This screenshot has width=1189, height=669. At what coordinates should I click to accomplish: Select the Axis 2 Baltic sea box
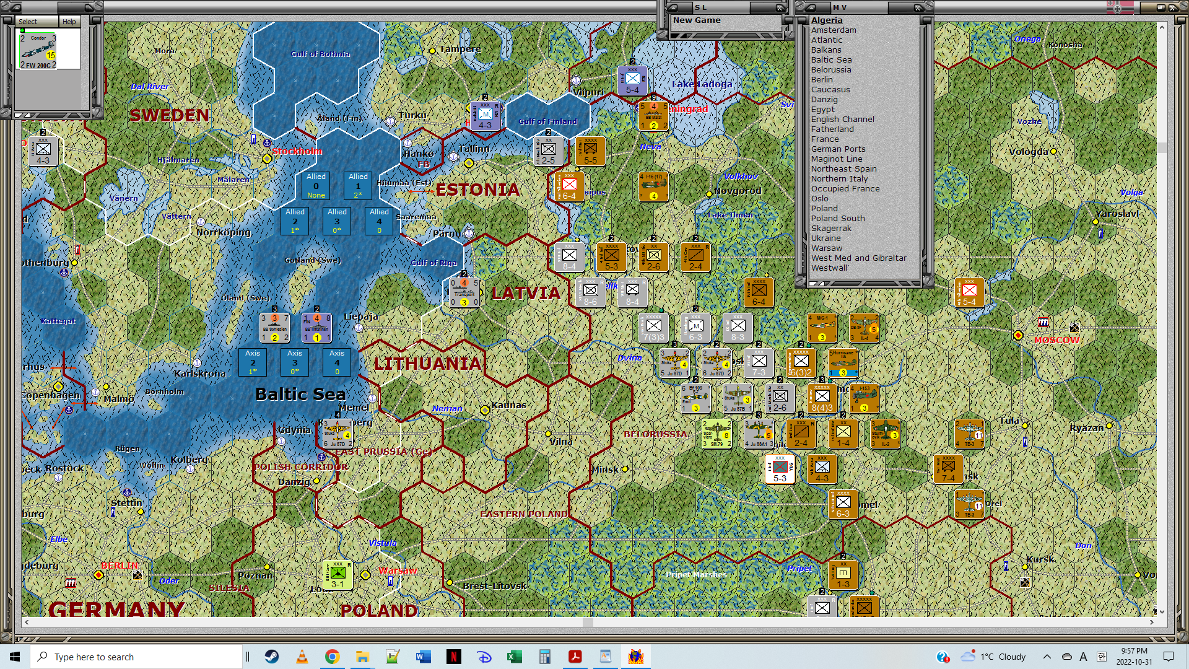pyautogui.click(x=253, y=362)
